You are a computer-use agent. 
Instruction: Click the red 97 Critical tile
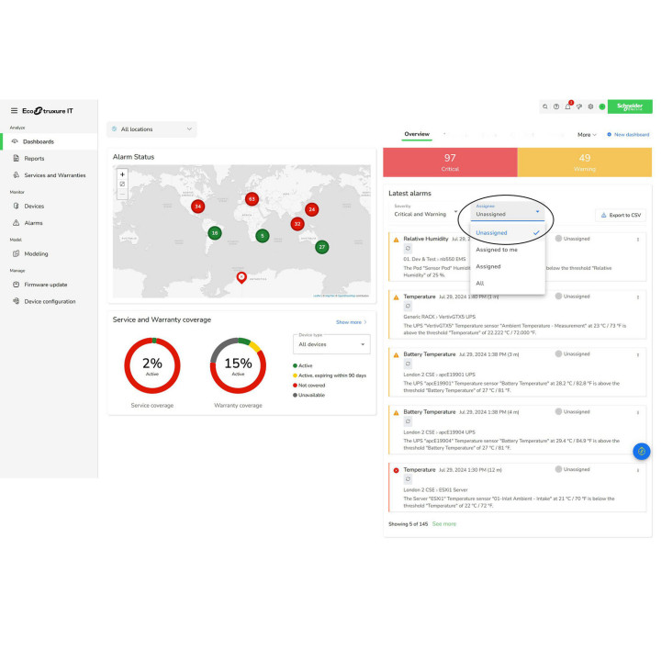click(x=450, y=162)
